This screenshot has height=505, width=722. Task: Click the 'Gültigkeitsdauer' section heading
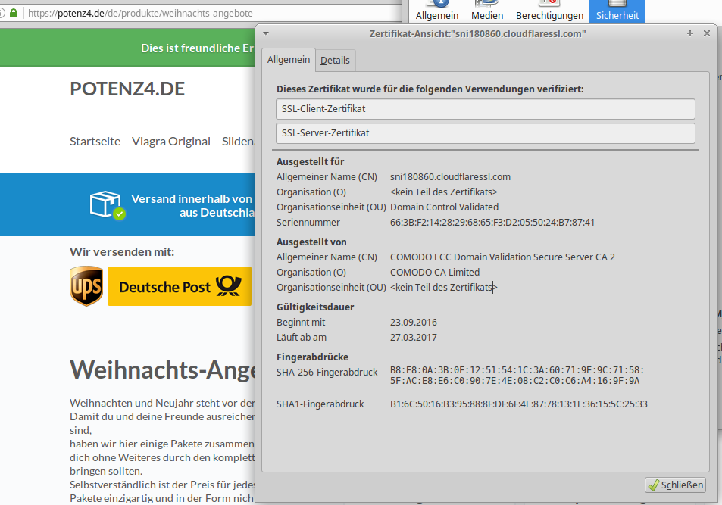[x=315, y=307]
